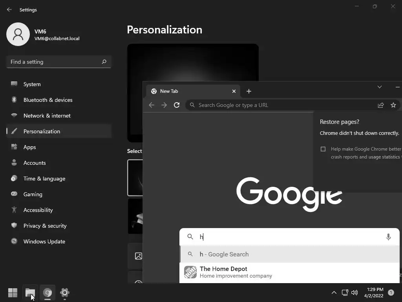Select the first theme thumbnail in Settings
Viewport: 402px width, 302px height.
click(x=135, y=178)
